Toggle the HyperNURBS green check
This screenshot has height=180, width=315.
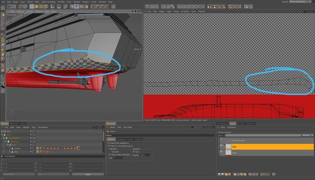(34, 138)
